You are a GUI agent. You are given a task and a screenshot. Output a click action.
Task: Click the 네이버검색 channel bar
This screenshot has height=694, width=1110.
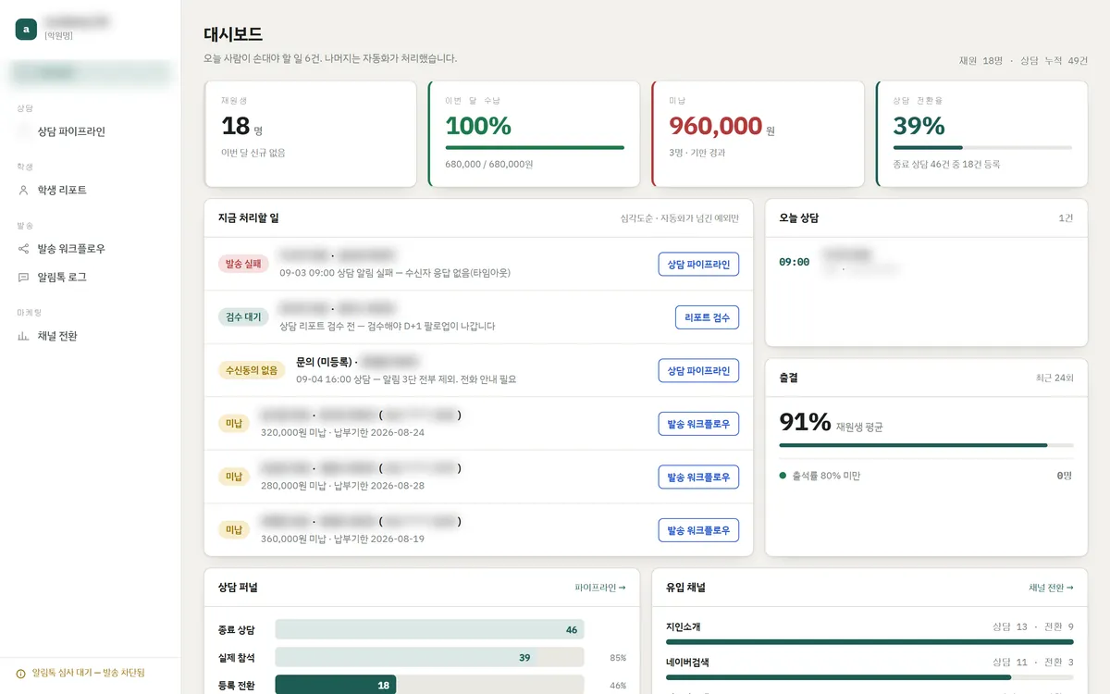[869, 677]
